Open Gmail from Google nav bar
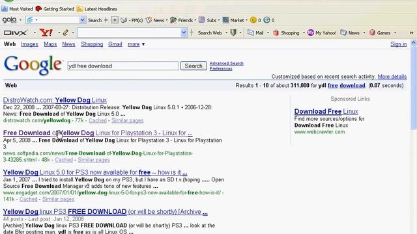The image size is (417, 234). coord(115,44)
